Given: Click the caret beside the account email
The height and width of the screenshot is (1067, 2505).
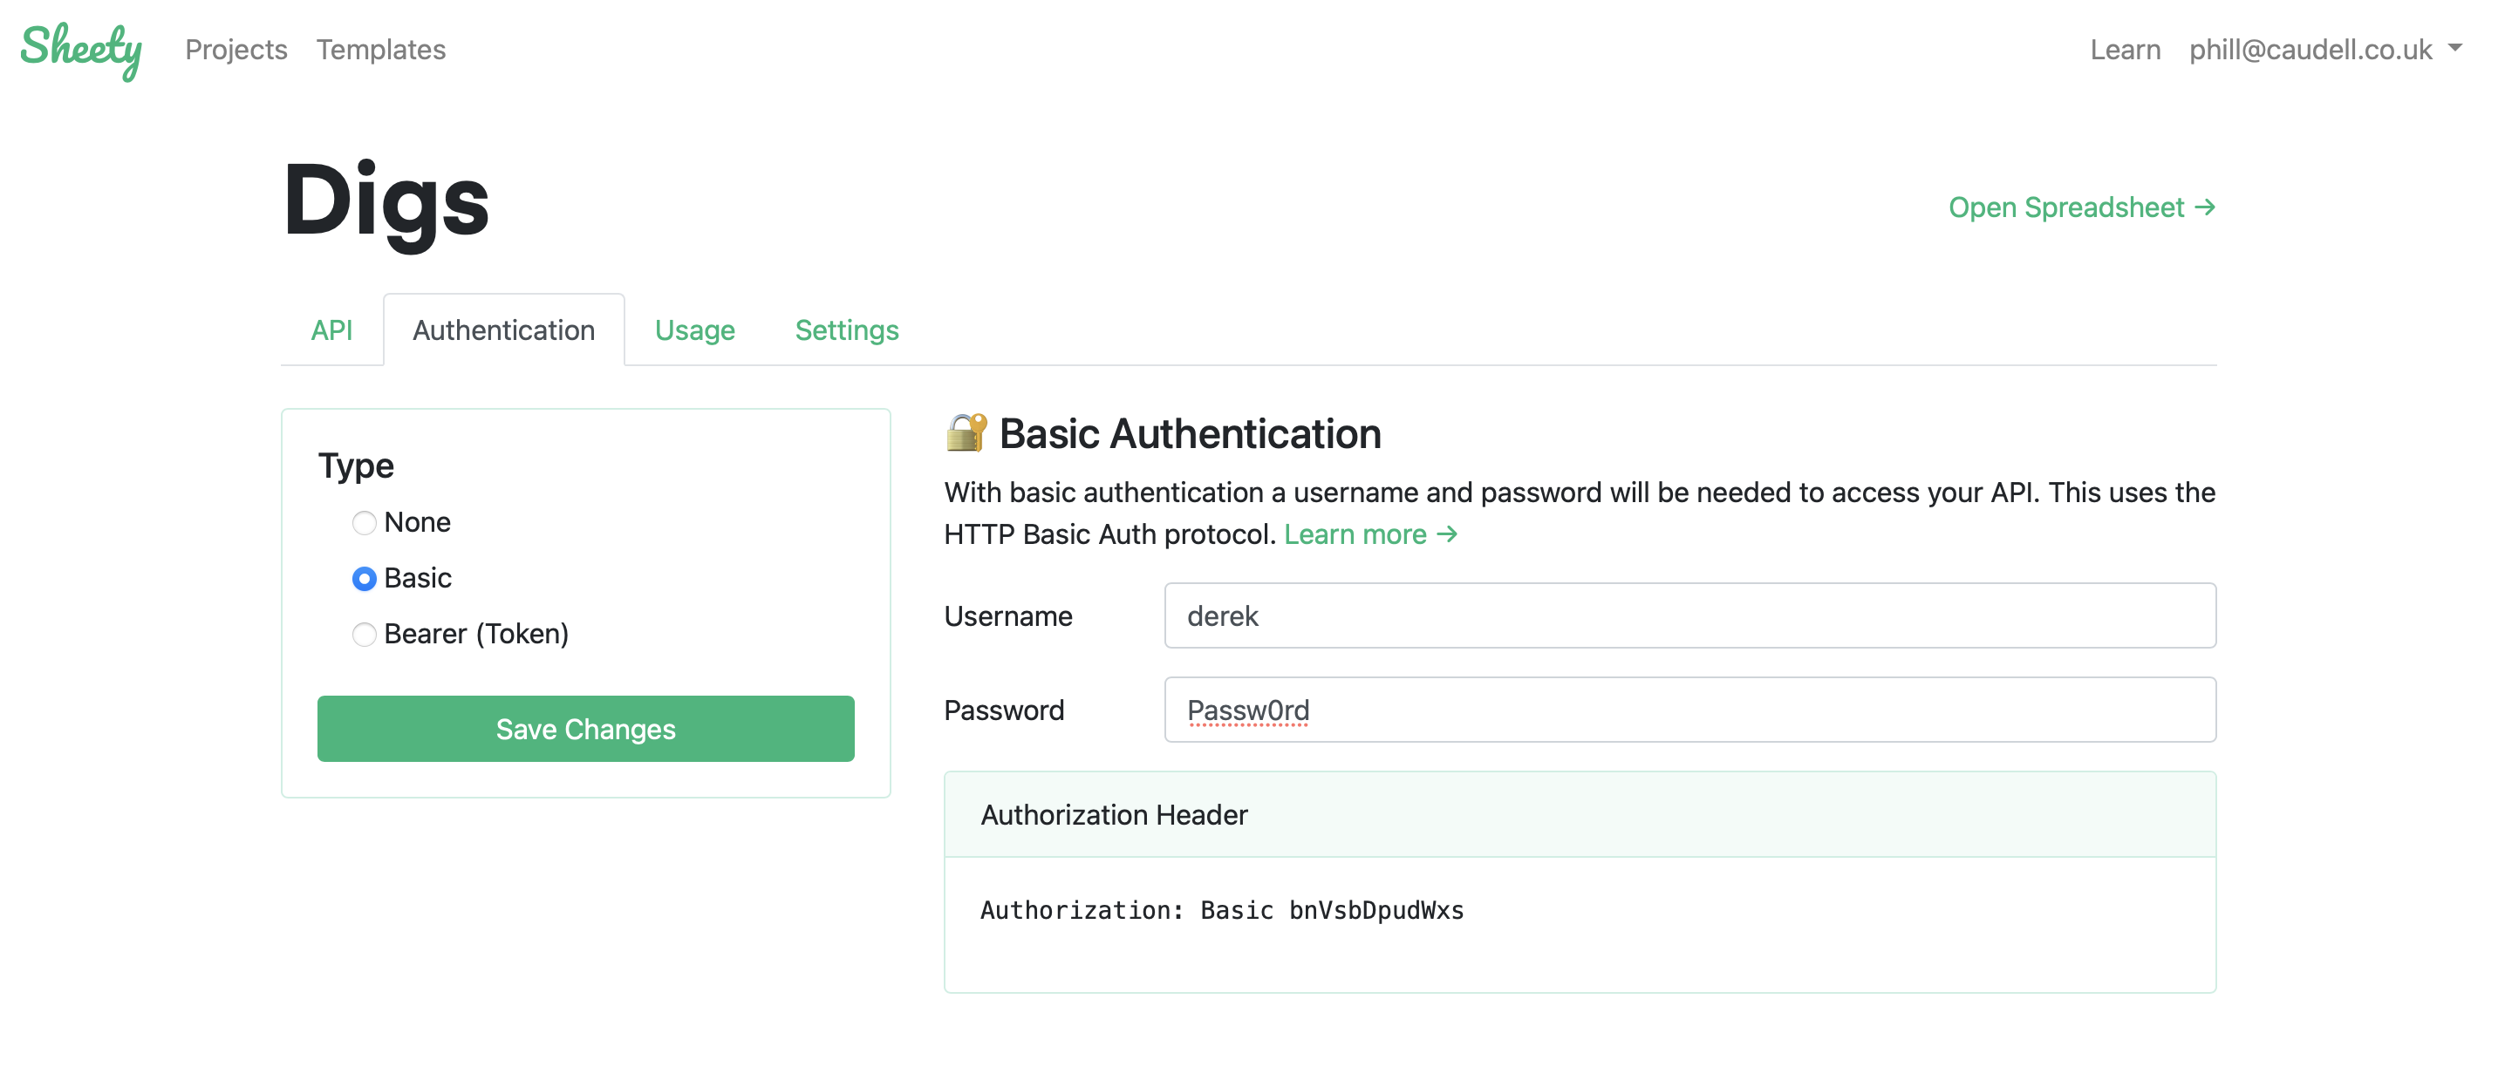Looking at the screenshot, I should click(x=2454, y=48).
